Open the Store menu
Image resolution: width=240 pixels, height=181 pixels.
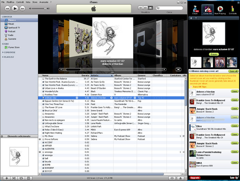point(35,2)
